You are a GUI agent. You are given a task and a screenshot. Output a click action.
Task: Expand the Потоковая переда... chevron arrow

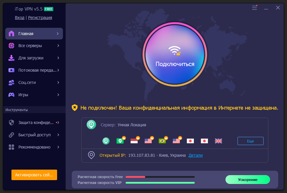coord(58,70)
